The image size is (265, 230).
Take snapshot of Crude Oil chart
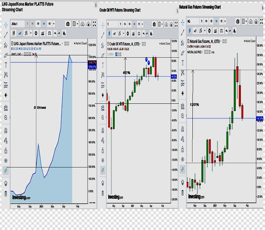(x=154, y=24)
